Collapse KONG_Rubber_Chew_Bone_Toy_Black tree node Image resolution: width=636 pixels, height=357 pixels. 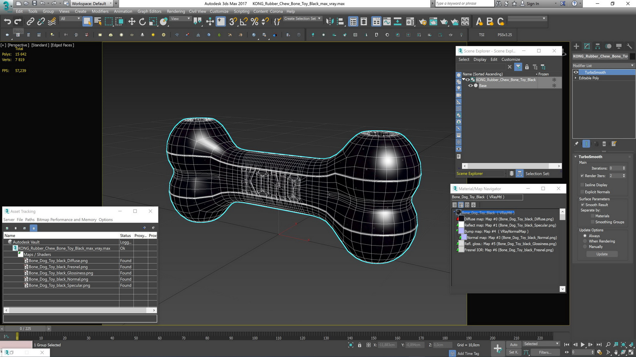tap(464, 80)
